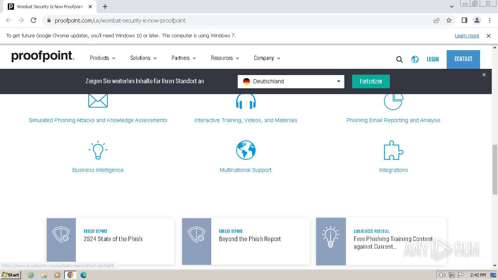Click the Chrome taskbar icon
Screen dimensions: 498x280
coord(70,275)
